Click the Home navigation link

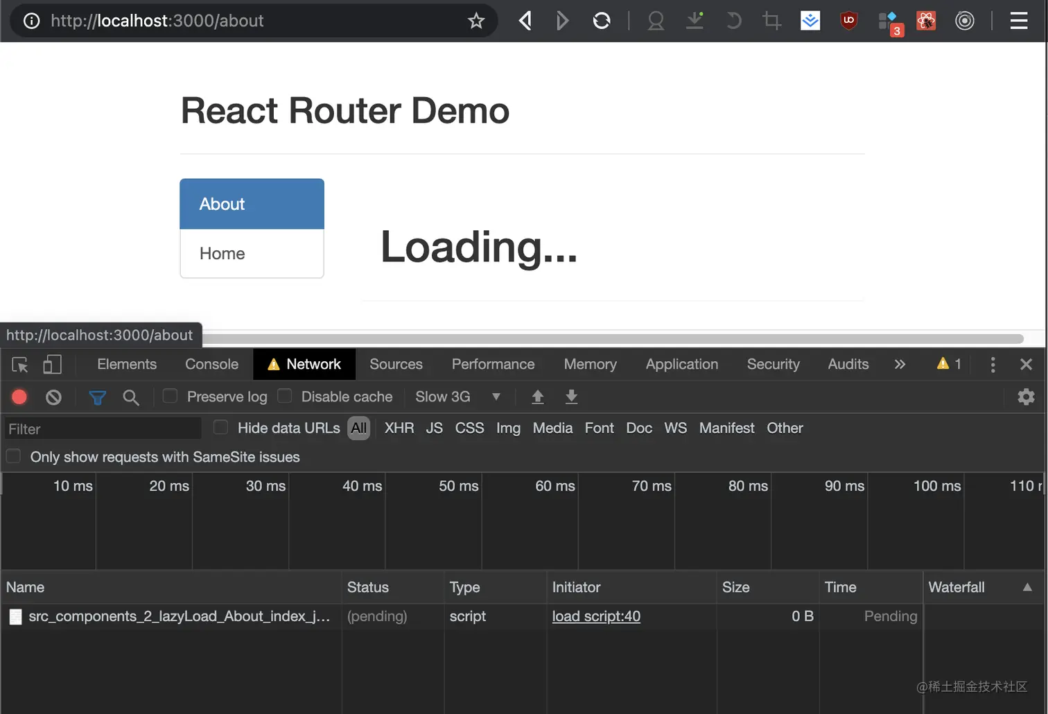click(x=252, y=254)
